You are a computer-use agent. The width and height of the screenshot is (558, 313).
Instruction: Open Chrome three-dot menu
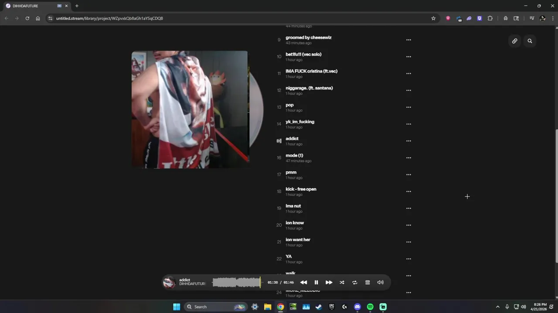click(x=552, y=18)
